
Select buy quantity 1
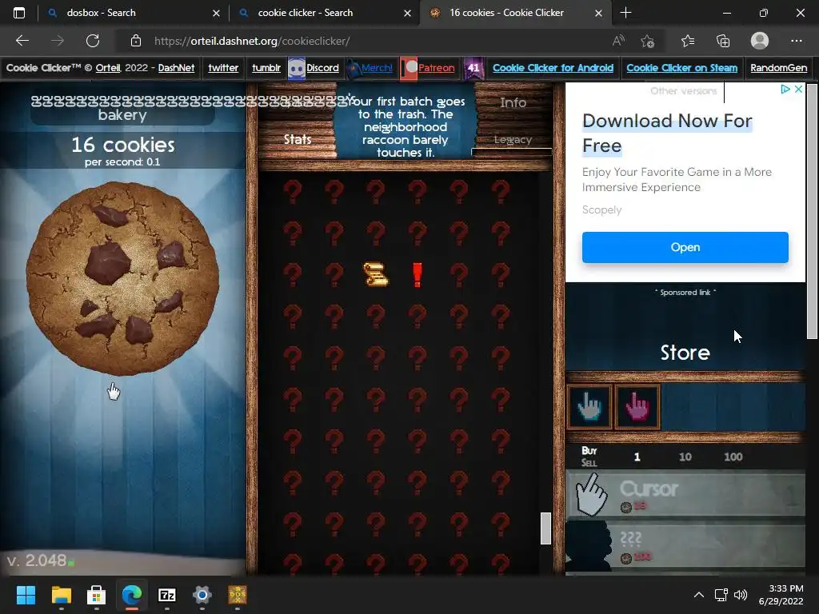(637, 457)
